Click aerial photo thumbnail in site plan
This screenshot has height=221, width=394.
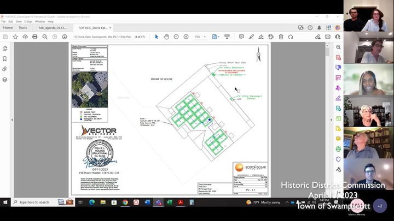click(90, 89)
